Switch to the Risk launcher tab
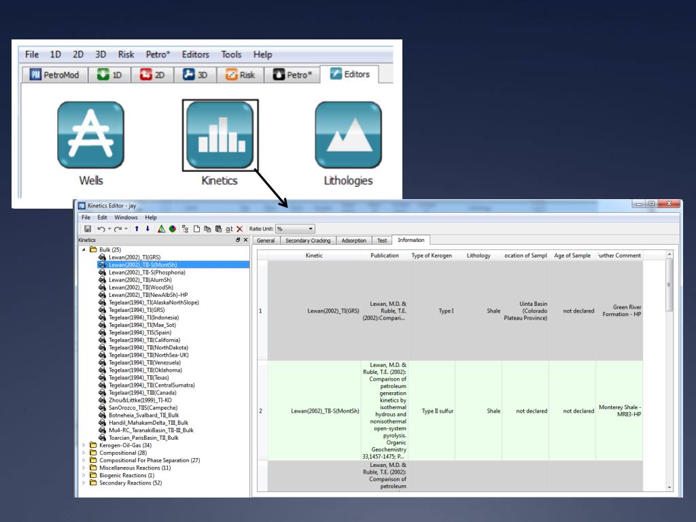 click(x=240, y=75)
